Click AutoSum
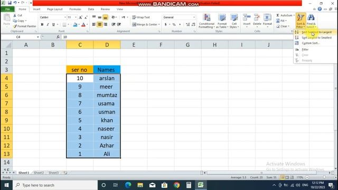This screenshot has height=190, width=338. (x=284, y=15)
